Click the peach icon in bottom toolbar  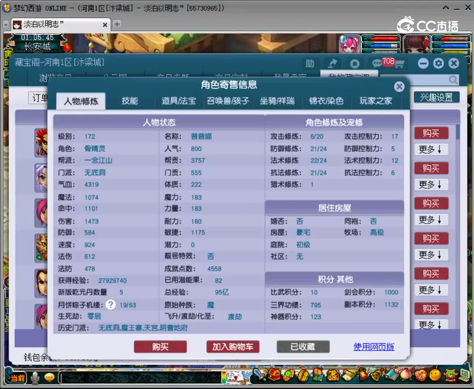tap(406, 375)
